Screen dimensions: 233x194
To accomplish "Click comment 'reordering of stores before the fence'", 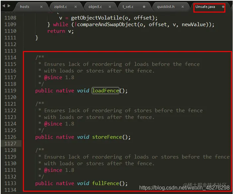I will pos(147,110).
